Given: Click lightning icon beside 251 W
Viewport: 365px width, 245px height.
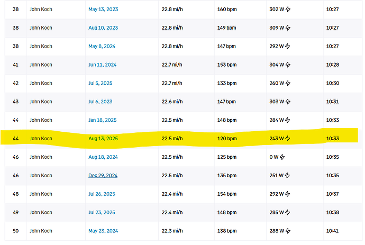Looking at the screenshot, I should (x=288, y=176).
